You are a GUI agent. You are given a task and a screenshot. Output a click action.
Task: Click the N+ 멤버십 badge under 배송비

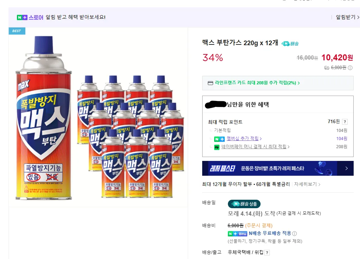point(238,234)
